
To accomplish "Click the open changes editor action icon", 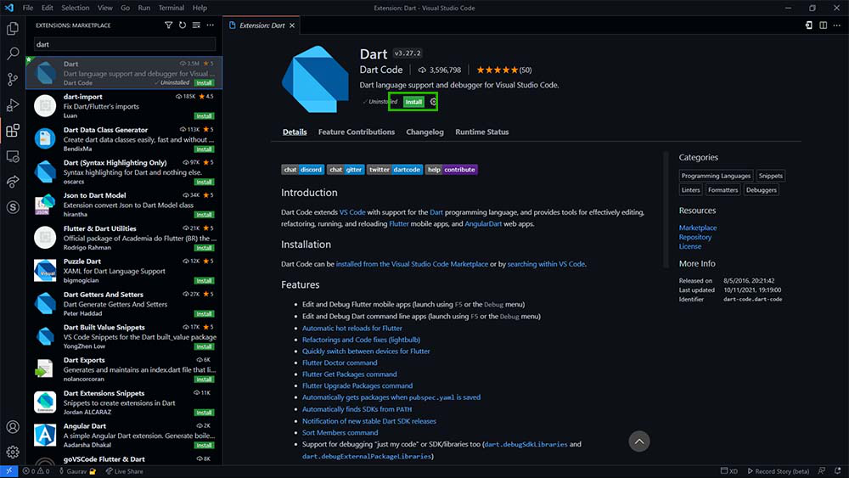I will (x=808, y=25).
